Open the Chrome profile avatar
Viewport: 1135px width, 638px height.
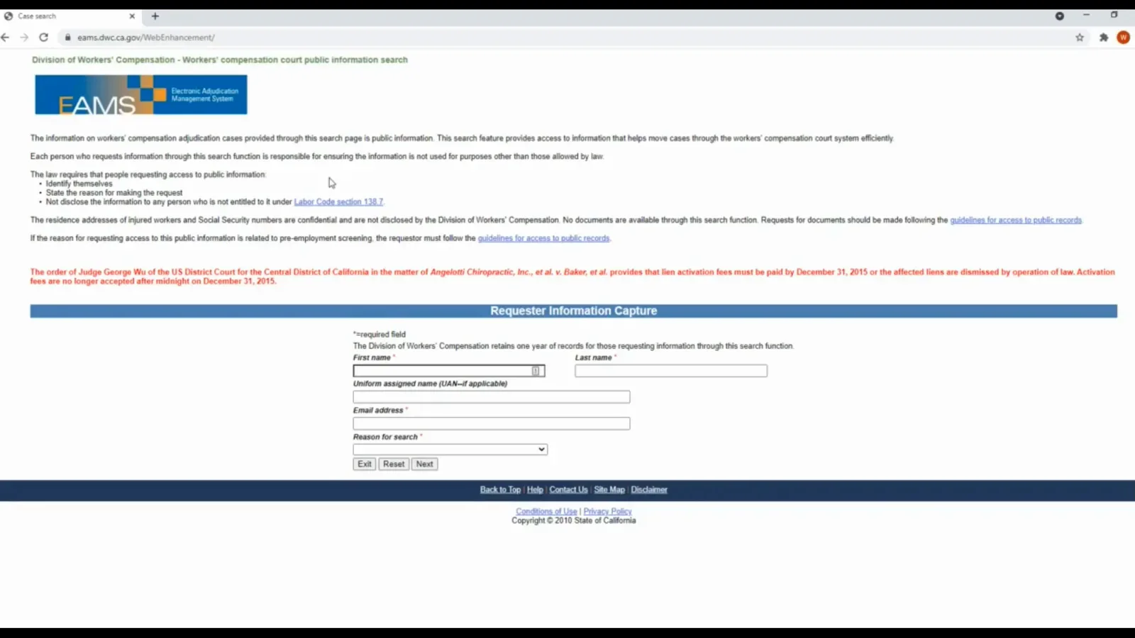tap(1123, 38)
